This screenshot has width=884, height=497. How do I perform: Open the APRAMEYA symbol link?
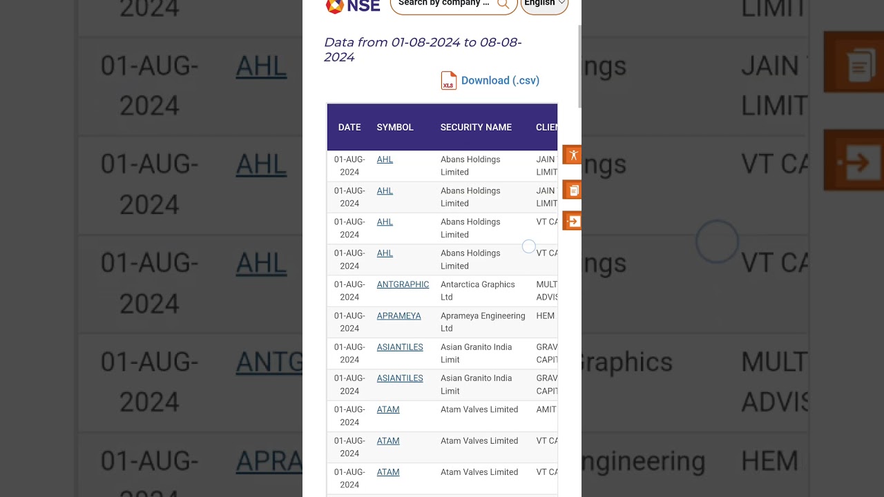[398, 316]
